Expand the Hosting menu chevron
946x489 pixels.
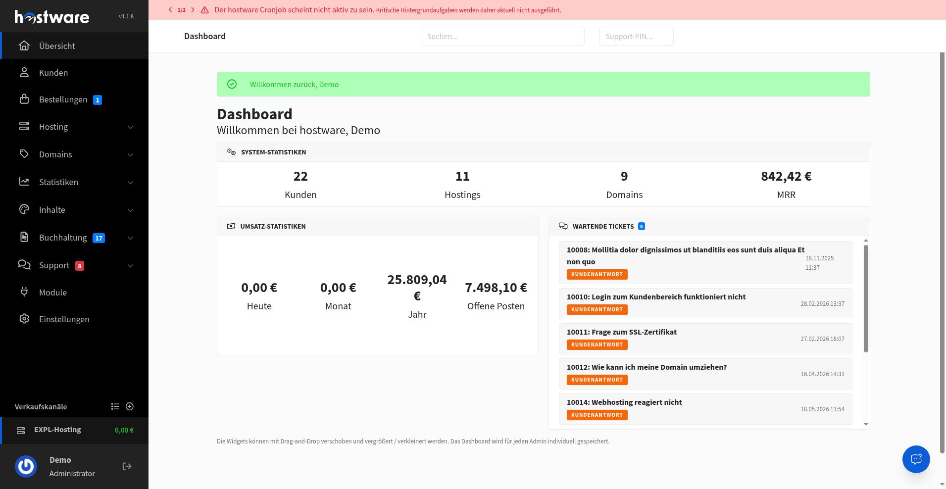[x=130, y=127]
